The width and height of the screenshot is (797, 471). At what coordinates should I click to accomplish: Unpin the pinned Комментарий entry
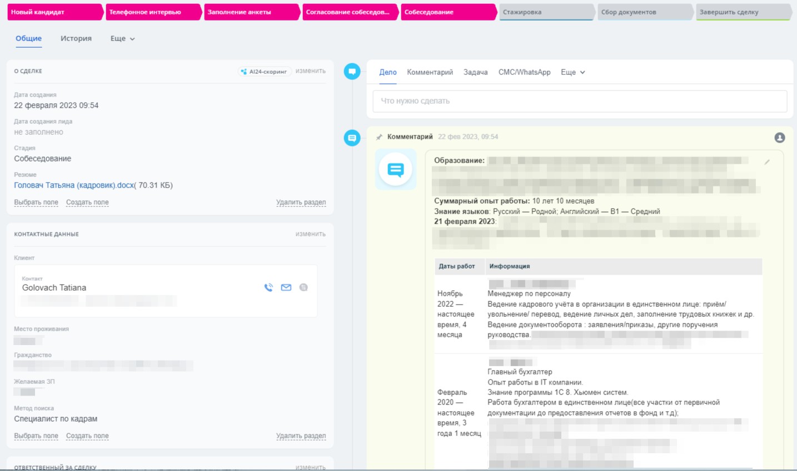click(x=379, y=137)
